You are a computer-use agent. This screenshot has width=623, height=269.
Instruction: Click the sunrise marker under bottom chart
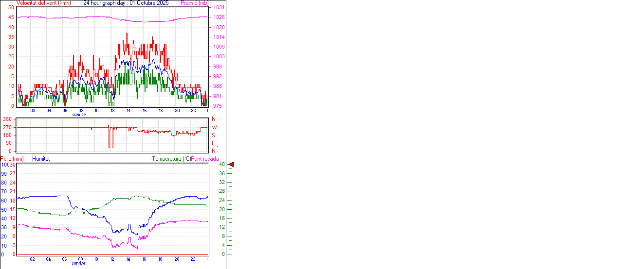(x=79, y=263)
